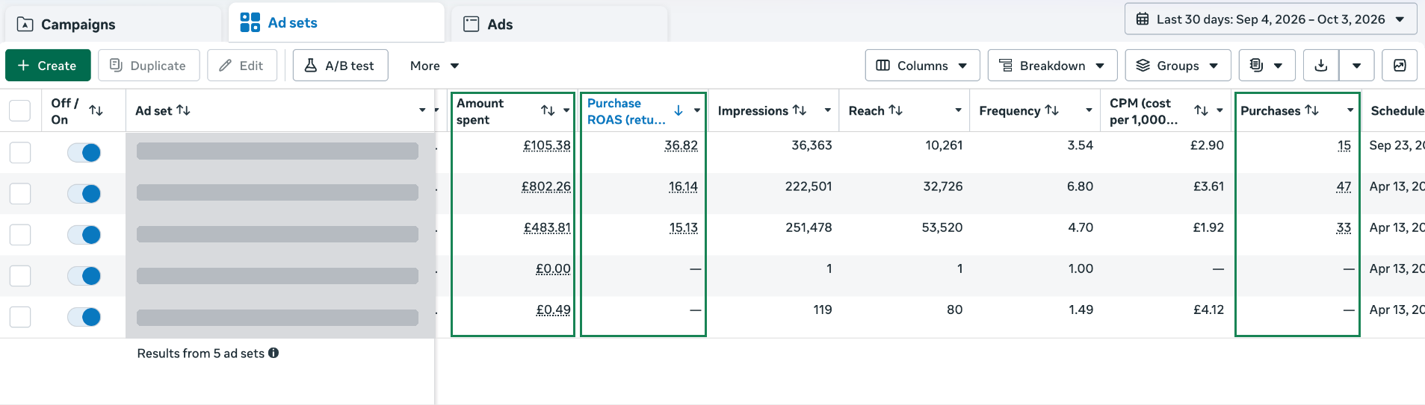The image size is (1425, 405).
Task: Switch off the ad set spending £105.38
Action: point(84,152)
